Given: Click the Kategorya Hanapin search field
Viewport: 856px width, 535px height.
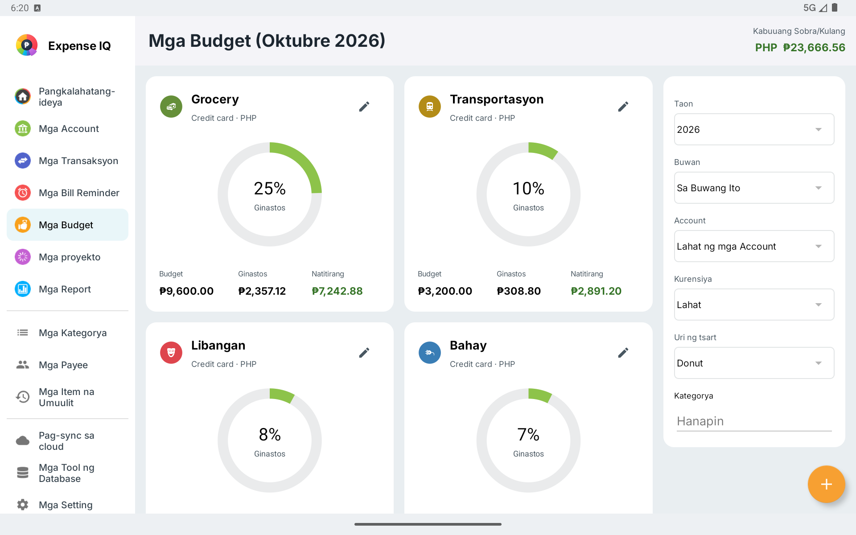Looking at the screenshot, I should tap(754, 421).
